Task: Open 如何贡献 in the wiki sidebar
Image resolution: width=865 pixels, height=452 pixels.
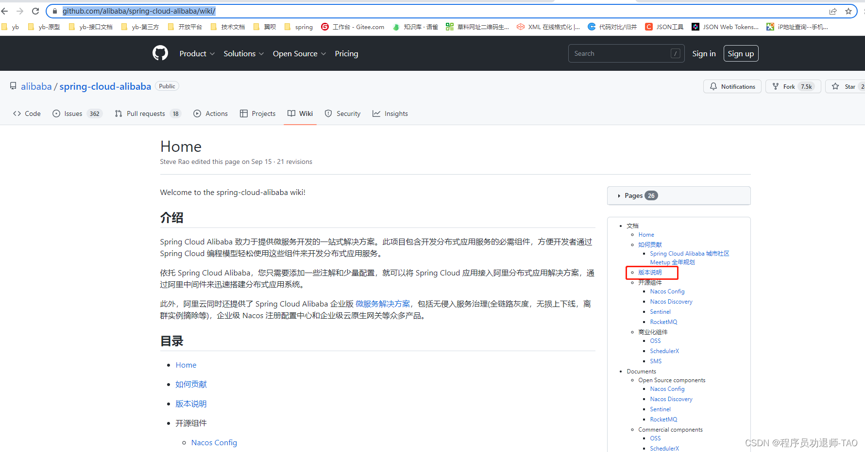Action: [650, 244]
